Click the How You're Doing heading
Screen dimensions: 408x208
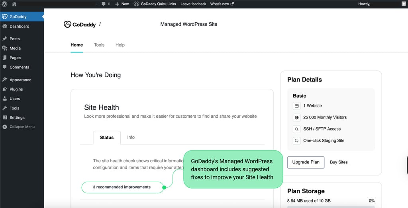pyautogui.click(x=96, y=75)
